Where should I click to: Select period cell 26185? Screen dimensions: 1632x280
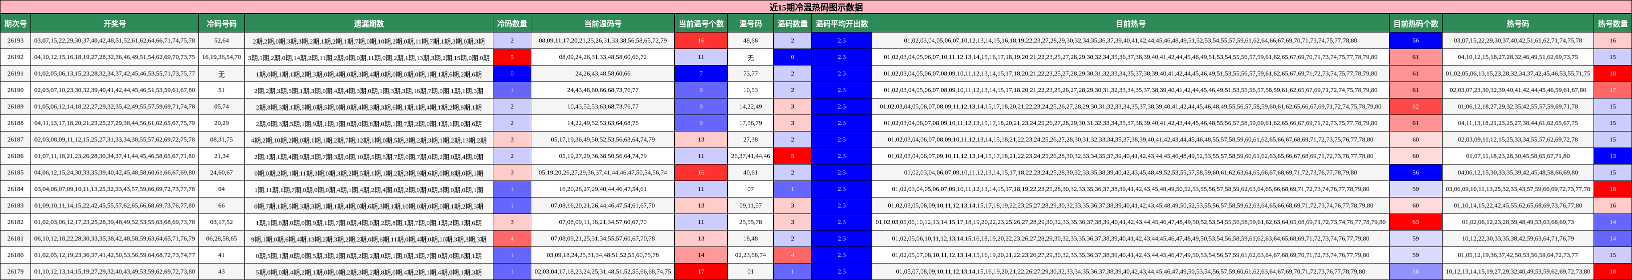pos(15,172)
